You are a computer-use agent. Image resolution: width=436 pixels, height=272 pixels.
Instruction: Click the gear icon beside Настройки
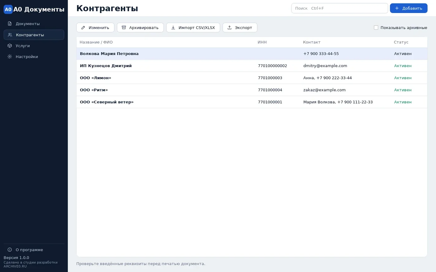pos(10,57)
